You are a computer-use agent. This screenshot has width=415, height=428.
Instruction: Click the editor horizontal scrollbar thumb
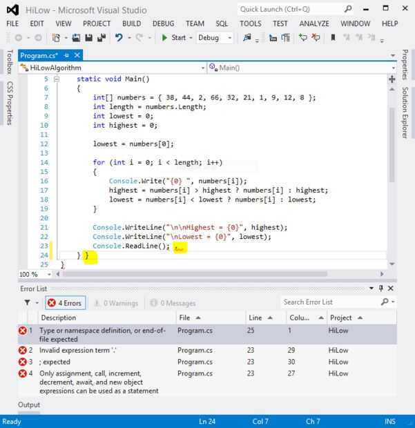(195, 274)
